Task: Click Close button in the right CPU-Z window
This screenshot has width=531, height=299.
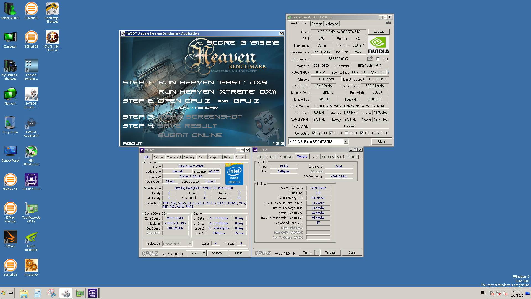Action: (352, 252)
